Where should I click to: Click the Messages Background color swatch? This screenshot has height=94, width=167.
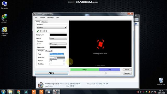coord(58,47)
